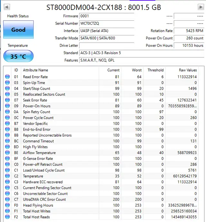Go to previous disk with left arrow
Image resolution: width=206 pixels, height=222 pixels.
(7, 7)
